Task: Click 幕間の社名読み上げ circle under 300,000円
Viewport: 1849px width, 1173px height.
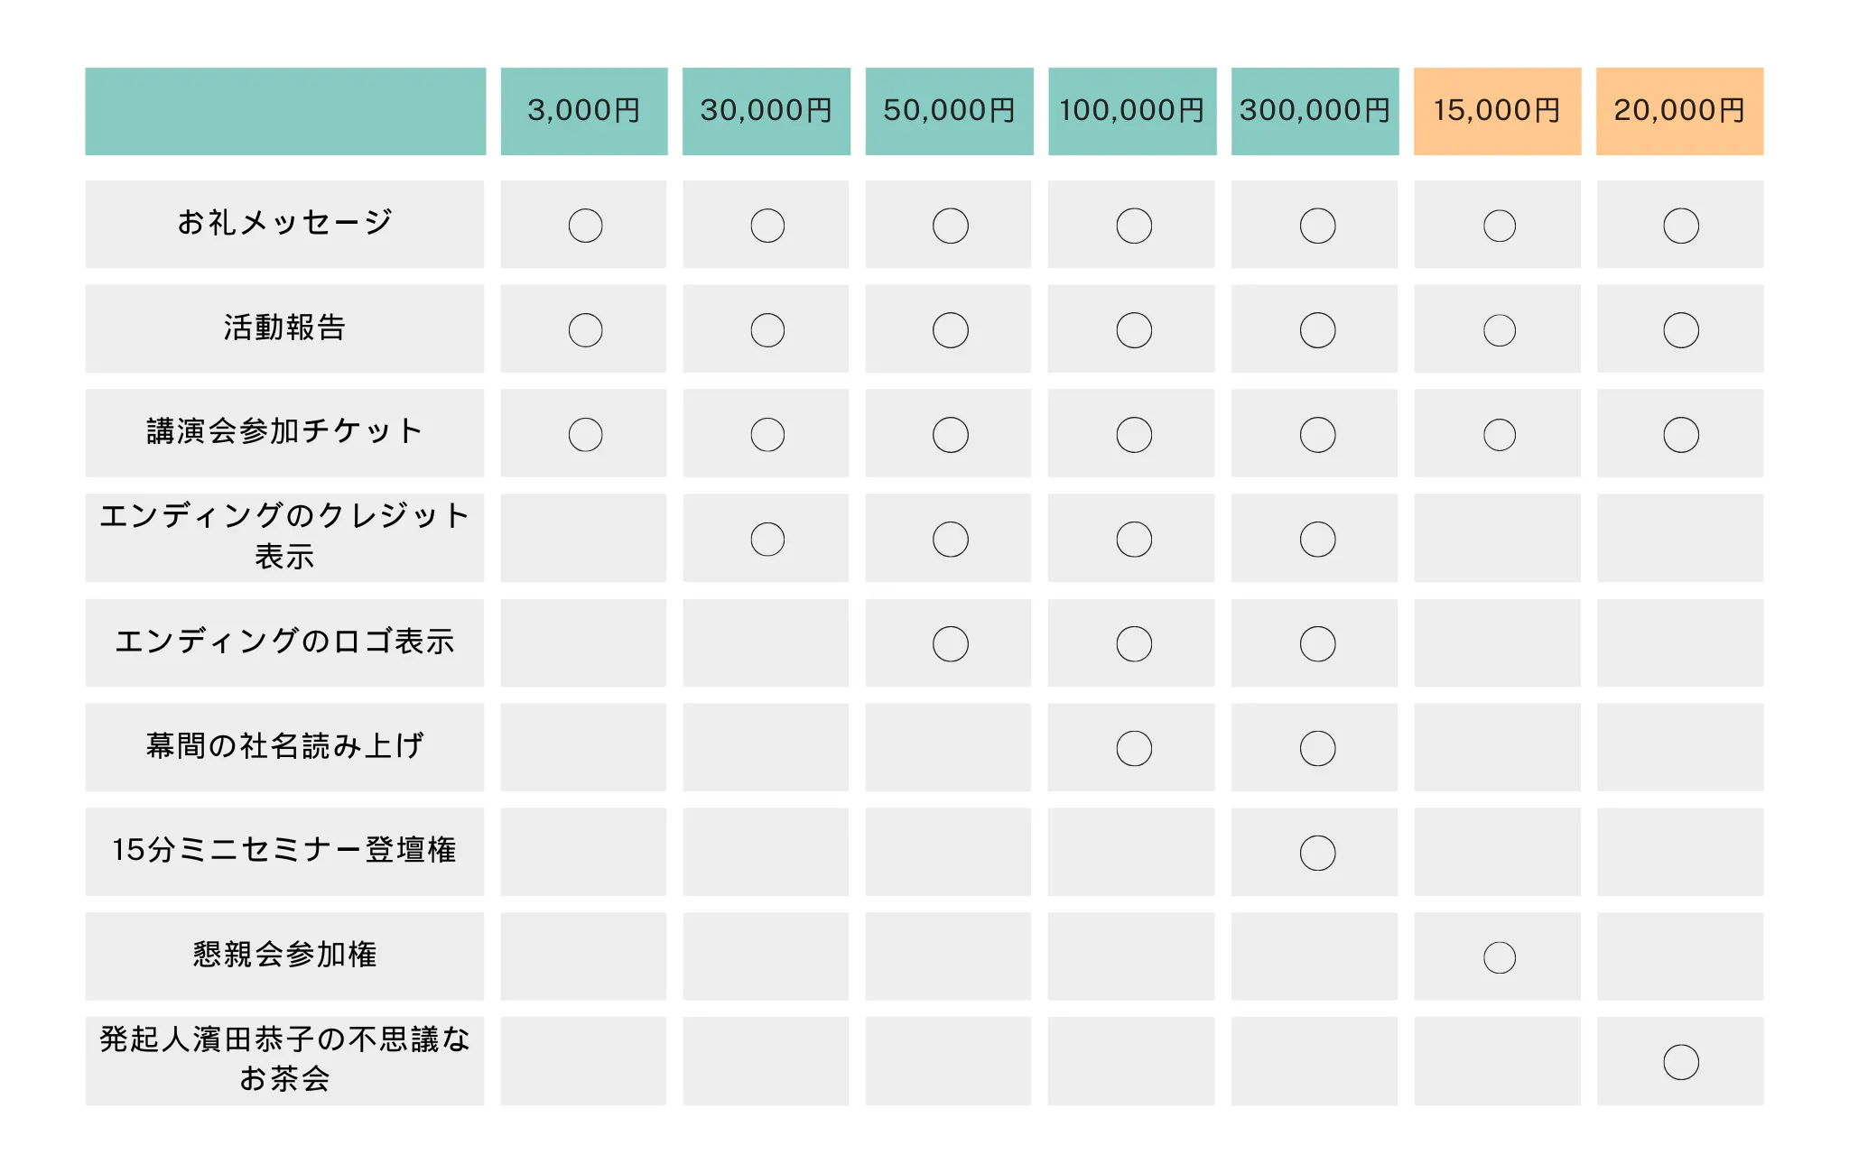Action: pyautogui.click(x=1317, y=749)
